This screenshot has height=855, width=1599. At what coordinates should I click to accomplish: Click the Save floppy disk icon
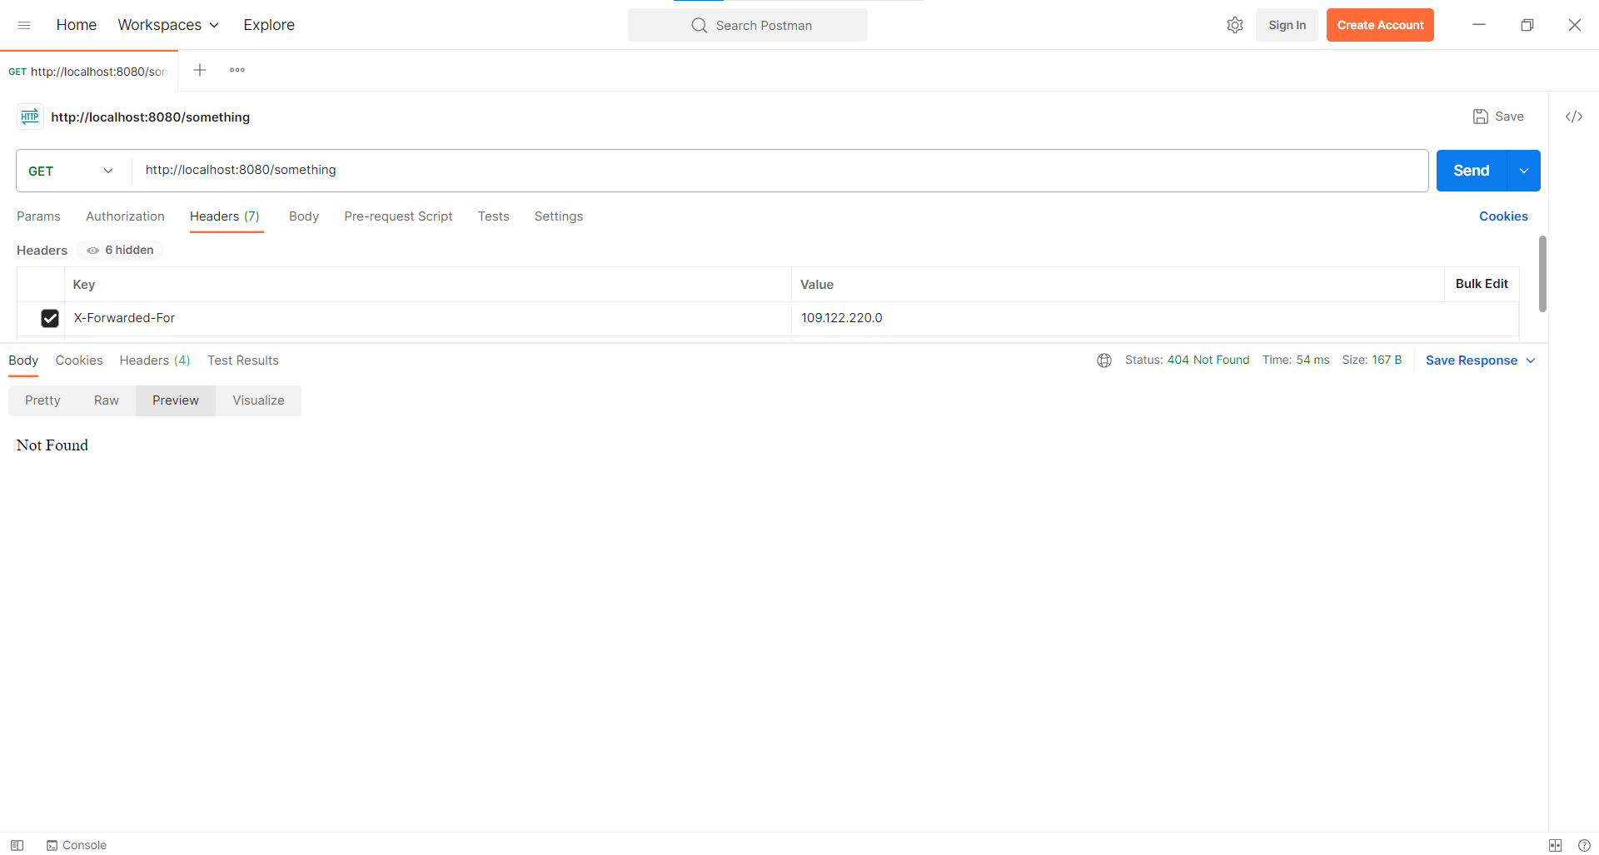pos(1480,117)
